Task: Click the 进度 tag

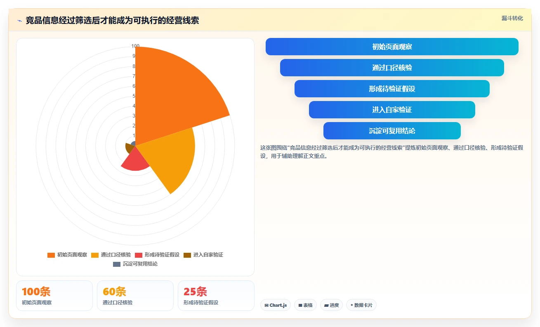Action: point(331,305)
